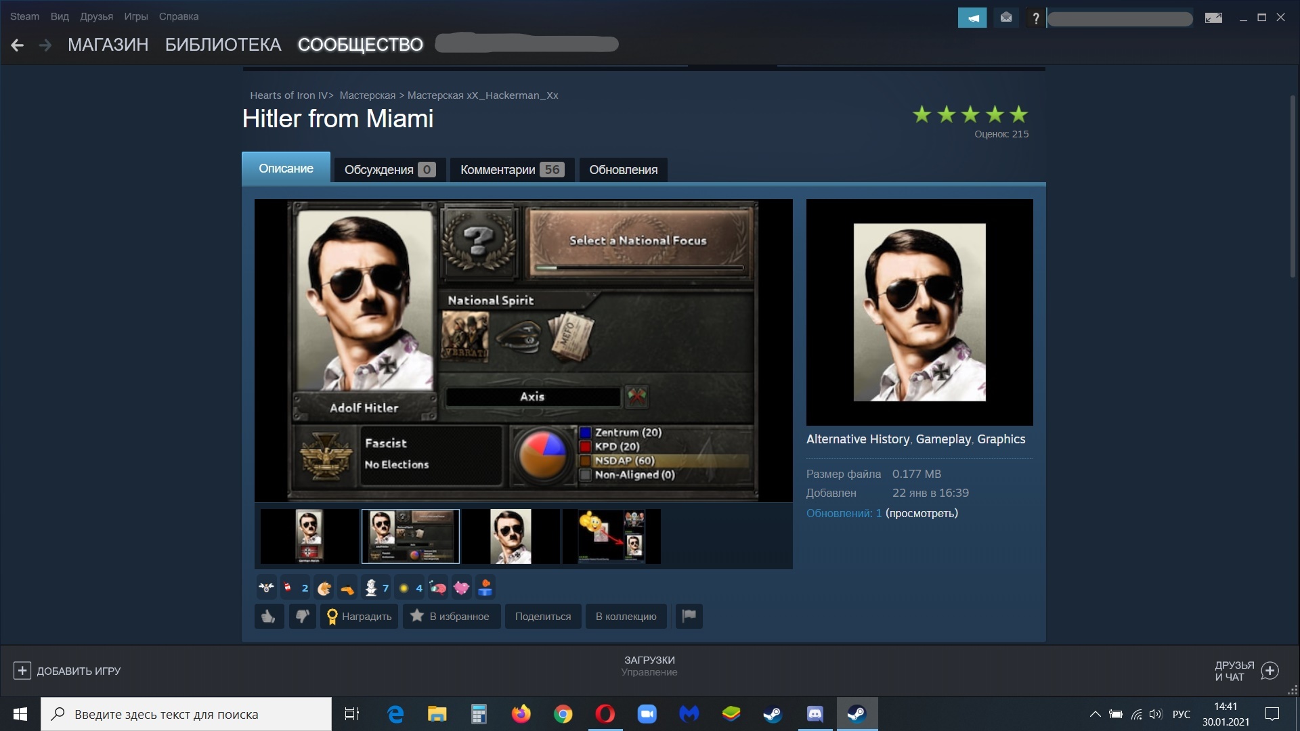Toggle Big Picture mode icon
1300x731 pixels.
click(x=1213, y=18)
